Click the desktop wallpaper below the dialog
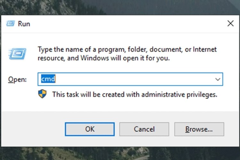The image size is (240, 160). pyautogui.click(x=128, y=154)
